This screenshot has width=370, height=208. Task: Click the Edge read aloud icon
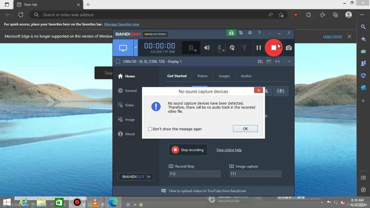(x=271, y=15)
